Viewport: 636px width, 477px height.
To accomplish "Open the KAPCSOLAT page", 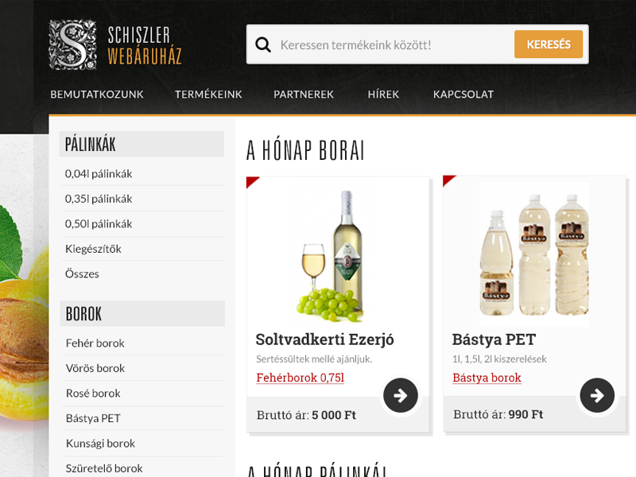I will click(463, 95).
